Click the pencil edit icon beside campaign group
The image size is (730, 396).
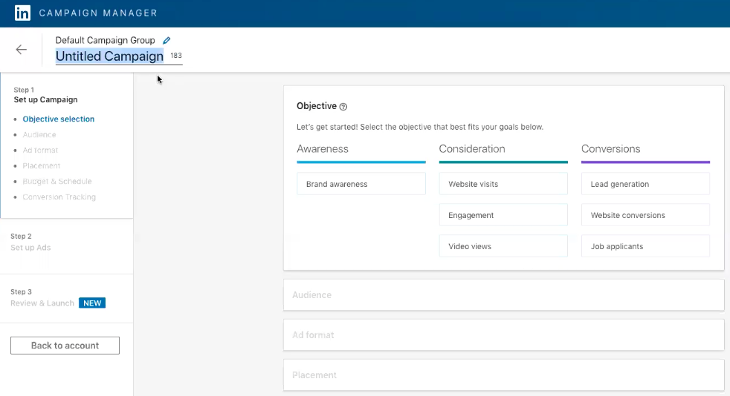(167, 40)
